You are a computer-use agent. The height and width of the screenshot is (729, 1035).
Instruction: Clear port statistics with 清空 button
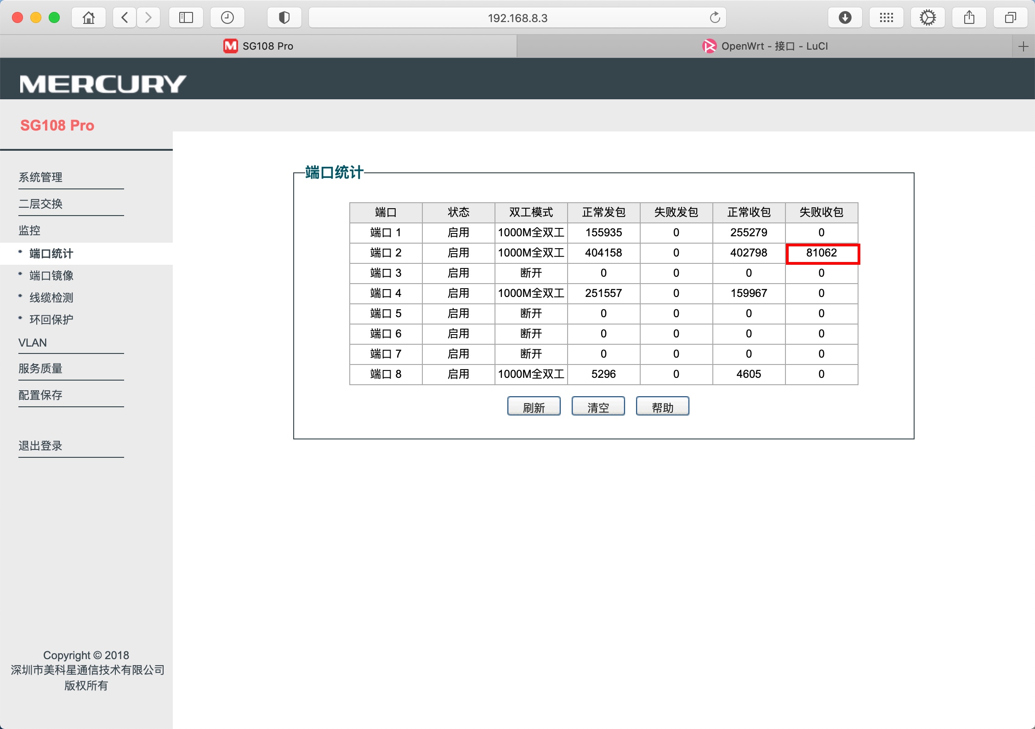[598, 406]
